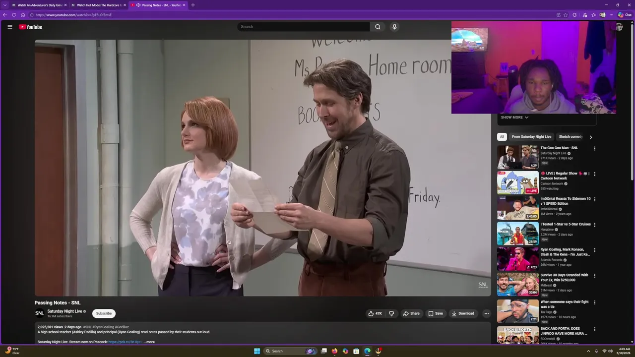Open the #SNL hashtag link
Image resolution: width=635 pixels, height=357 pixels.
coord(87,327)
